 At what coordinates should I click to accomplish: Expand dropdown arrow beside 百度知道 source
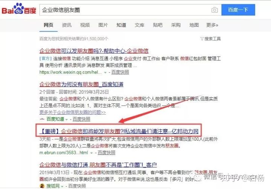point(67,119)
